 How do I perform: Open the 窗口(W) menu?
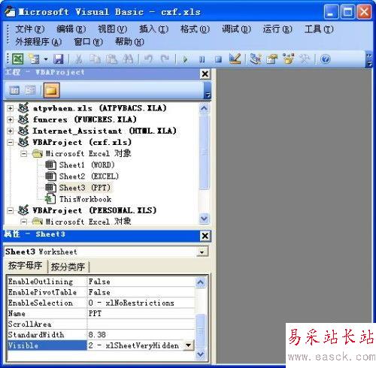[x=88, y=42]
